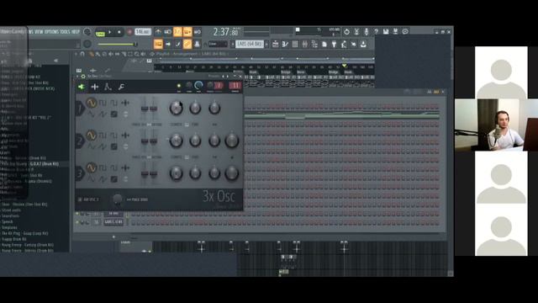The width and height of the screenshot is (538, 303).
Task: Select Speech folder in browser
Action: [7, 222]
